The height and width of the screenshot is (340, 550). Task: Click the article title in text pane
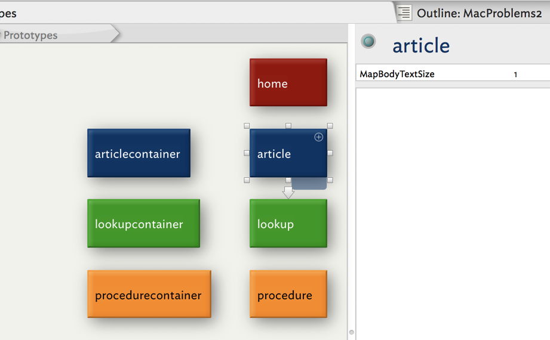pos(421,45)
